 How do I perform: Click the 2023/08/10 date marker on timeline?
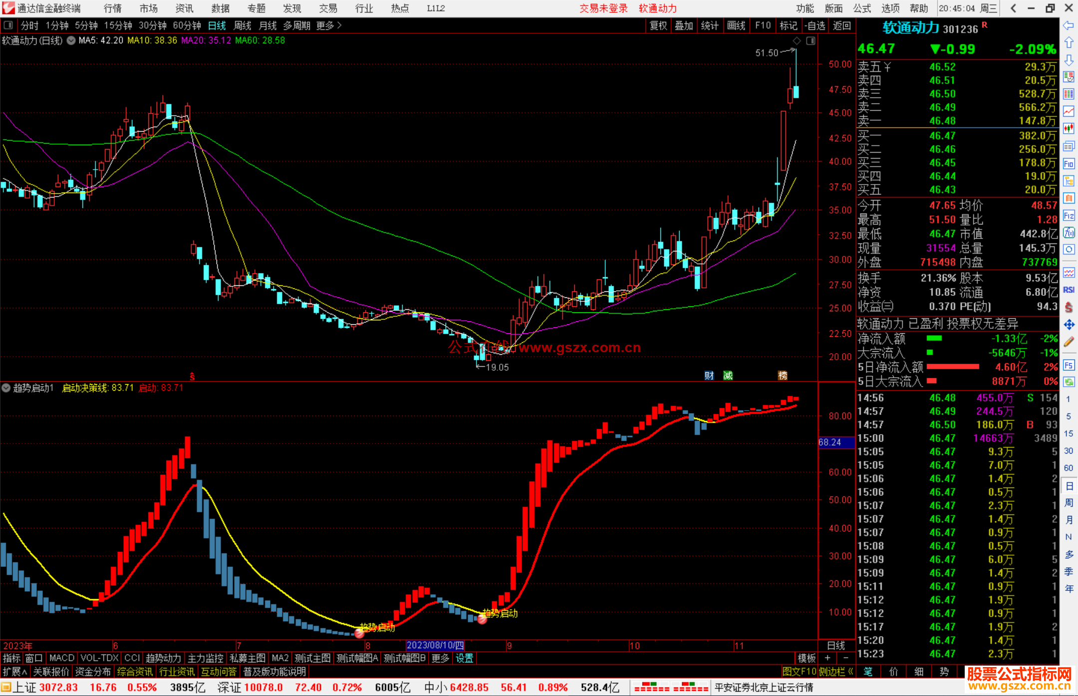[435, 645]
